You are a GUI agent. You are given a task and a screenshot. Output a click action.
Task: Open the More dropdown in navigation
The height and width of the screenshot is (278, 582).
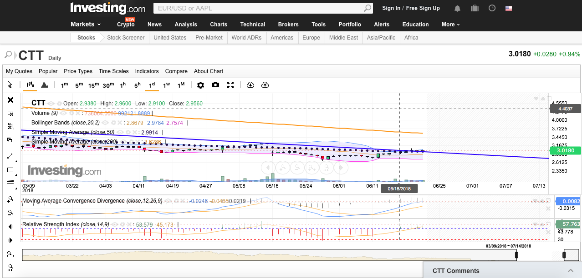pos(450,25)
